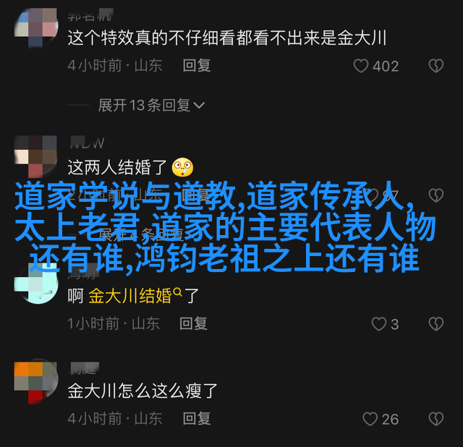
Task: Expand 展开13条回复 replies
Action: point(151,105)
